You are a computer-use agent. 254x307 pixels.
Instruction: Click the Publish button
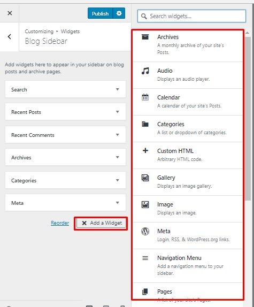[x=100, y=13]
